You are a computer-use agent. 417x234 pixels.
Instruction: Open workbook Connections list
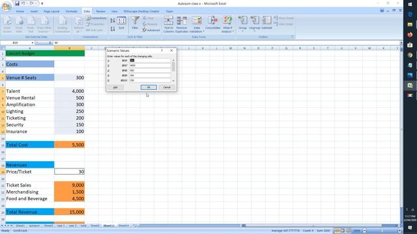pyautogui.click(x=96, y=18)
